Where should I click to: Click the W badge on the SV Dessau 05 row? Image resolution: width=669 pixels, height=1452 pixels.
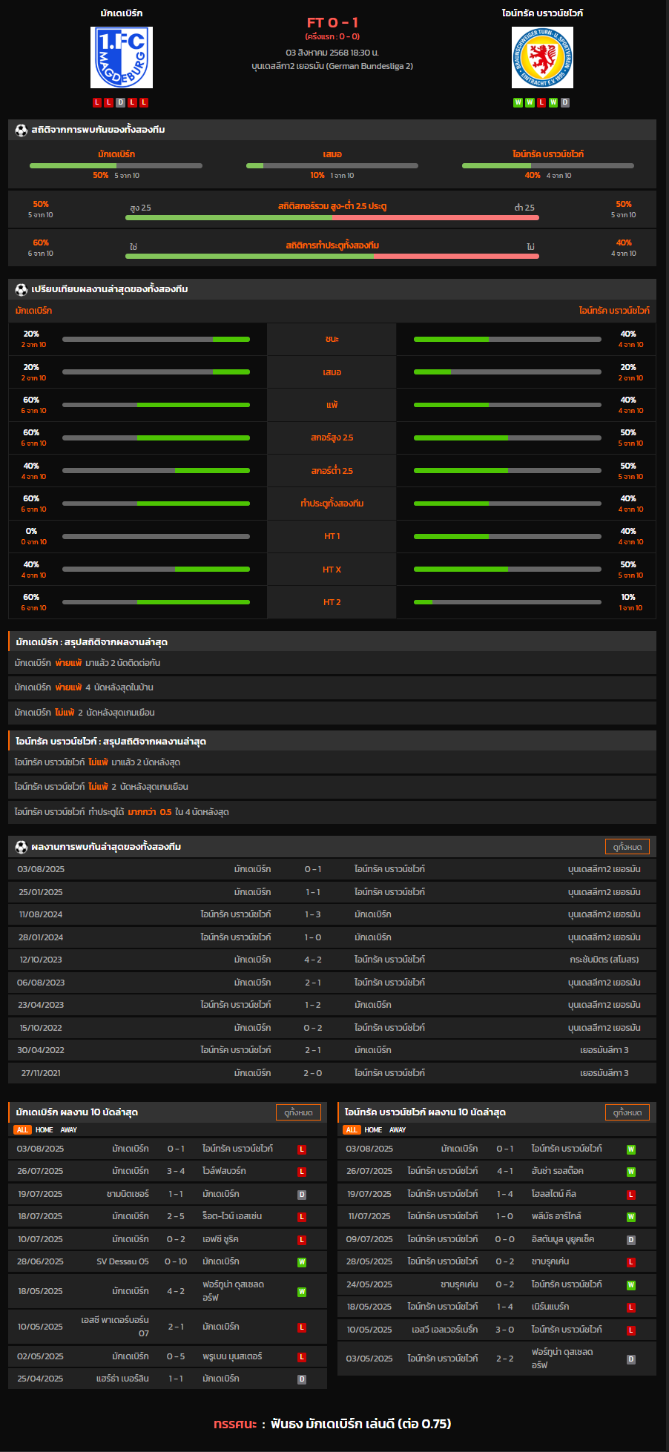click(x=302, y=1262)
